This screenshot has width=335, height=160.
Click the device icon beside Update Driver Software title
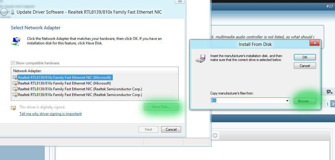click(x=12, y=12)
